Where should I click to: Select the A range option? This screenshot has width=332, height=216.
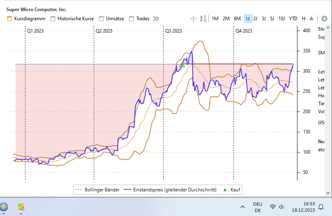pos(311,19)
